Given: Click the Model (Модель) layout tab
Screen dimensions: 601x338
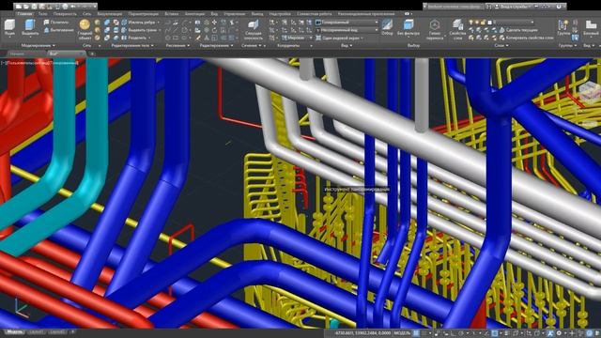Looking at the screenshot, I should point(15,331).
